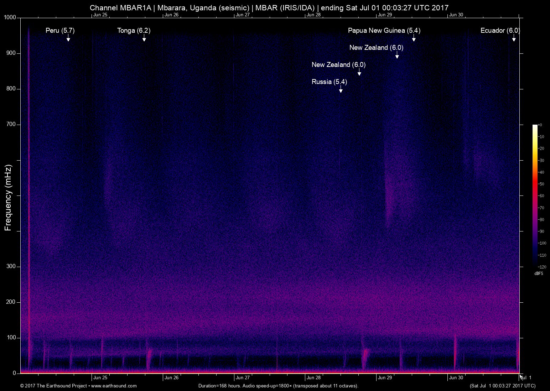
Task: Click the arrow below Papua New Guinea label
Action: point(414,39)
